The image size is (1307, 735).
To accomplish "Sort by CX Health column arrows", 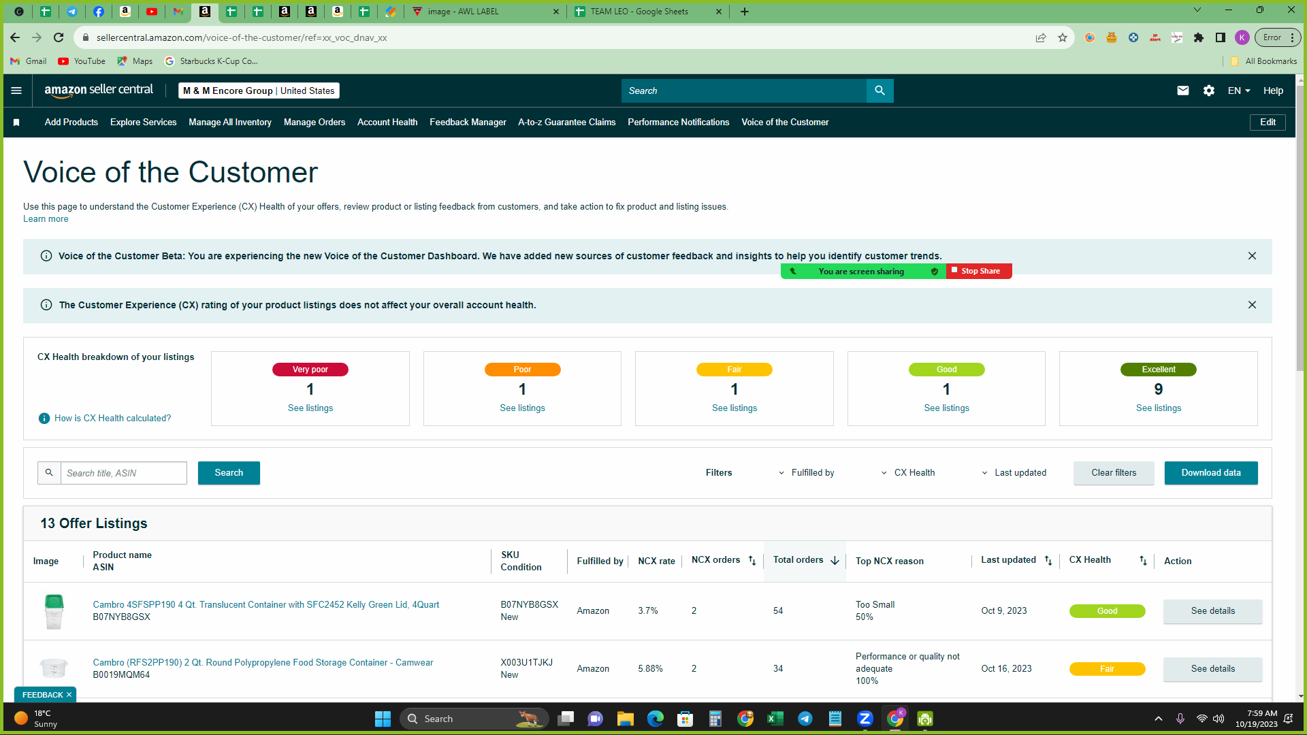I will click(x=1143, y=561).
